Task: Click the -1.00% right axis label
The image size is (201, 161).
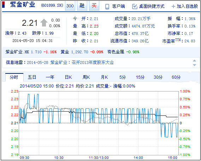Action: point(184,155)
